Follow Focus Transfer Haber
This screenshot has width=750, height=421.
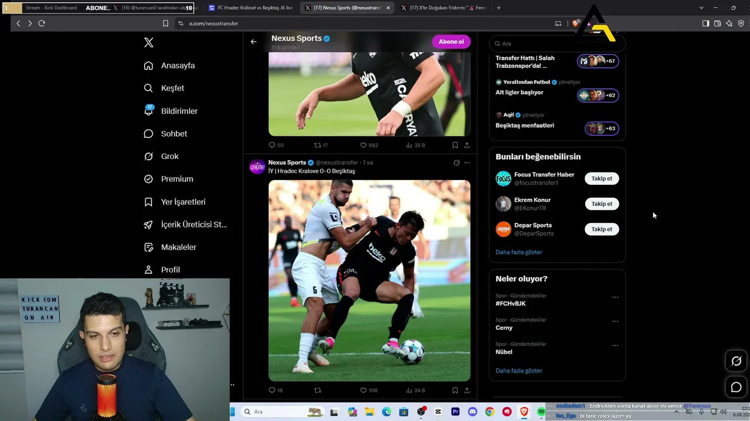coord(602,178)
